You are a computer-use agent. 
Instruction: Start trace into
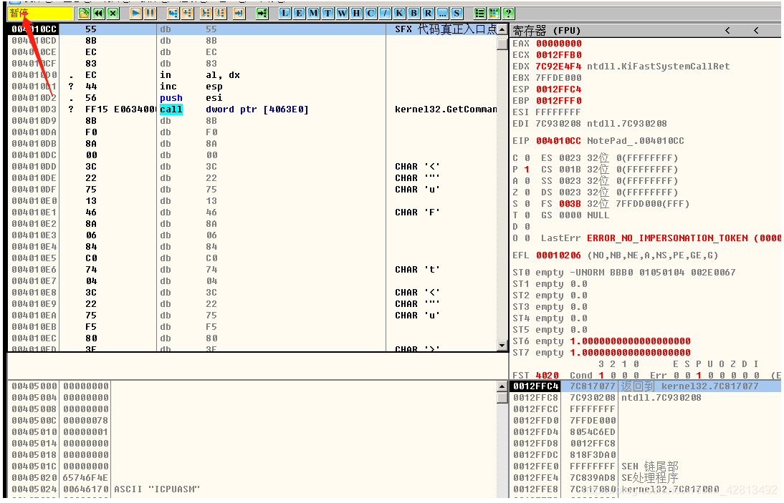tap(206, 14)
